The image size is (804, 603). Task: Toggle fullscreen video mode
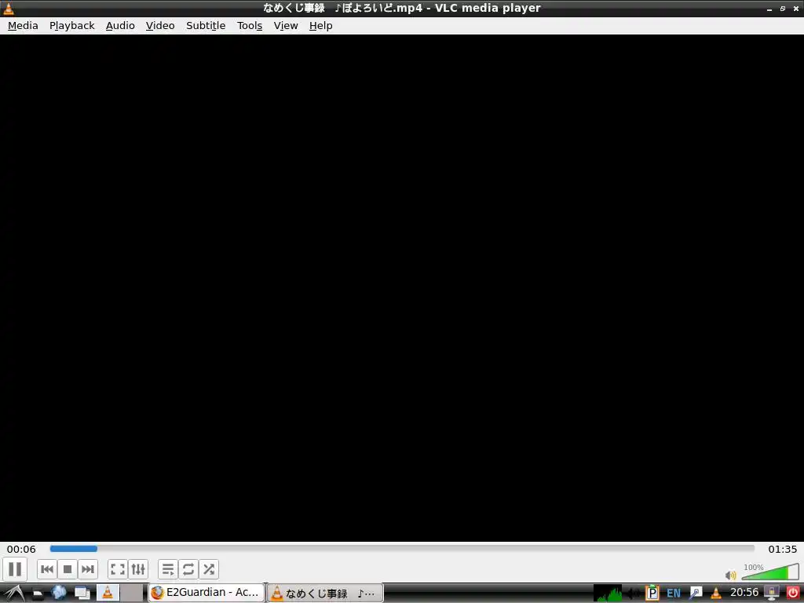[118, 569]
